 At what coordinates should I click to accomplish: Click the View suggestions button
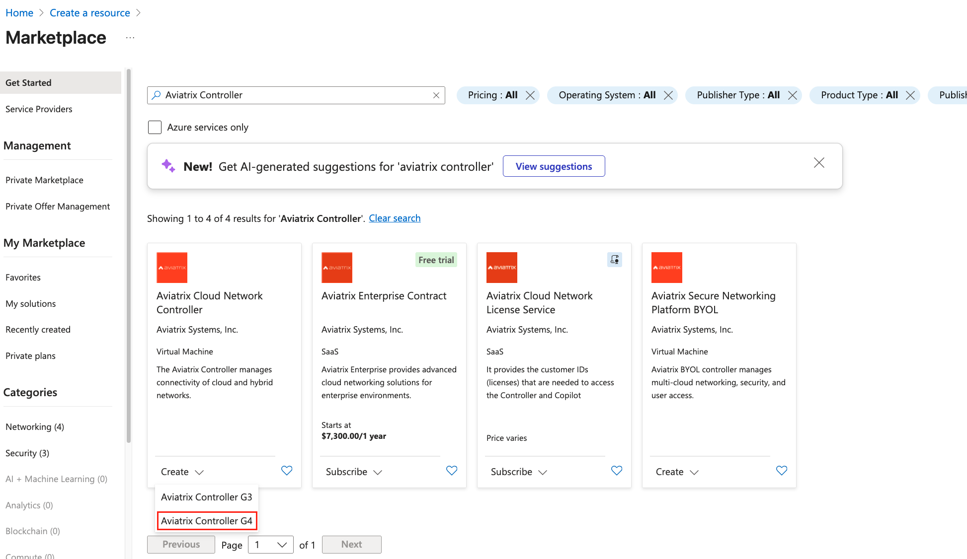pyautogui.click(x=554, y=166)
